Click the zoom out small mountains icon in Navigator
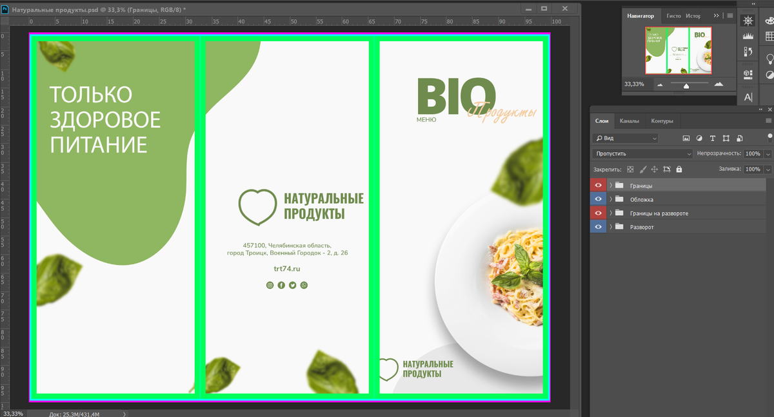Screen dimensions: 774x417 [659, 84]
